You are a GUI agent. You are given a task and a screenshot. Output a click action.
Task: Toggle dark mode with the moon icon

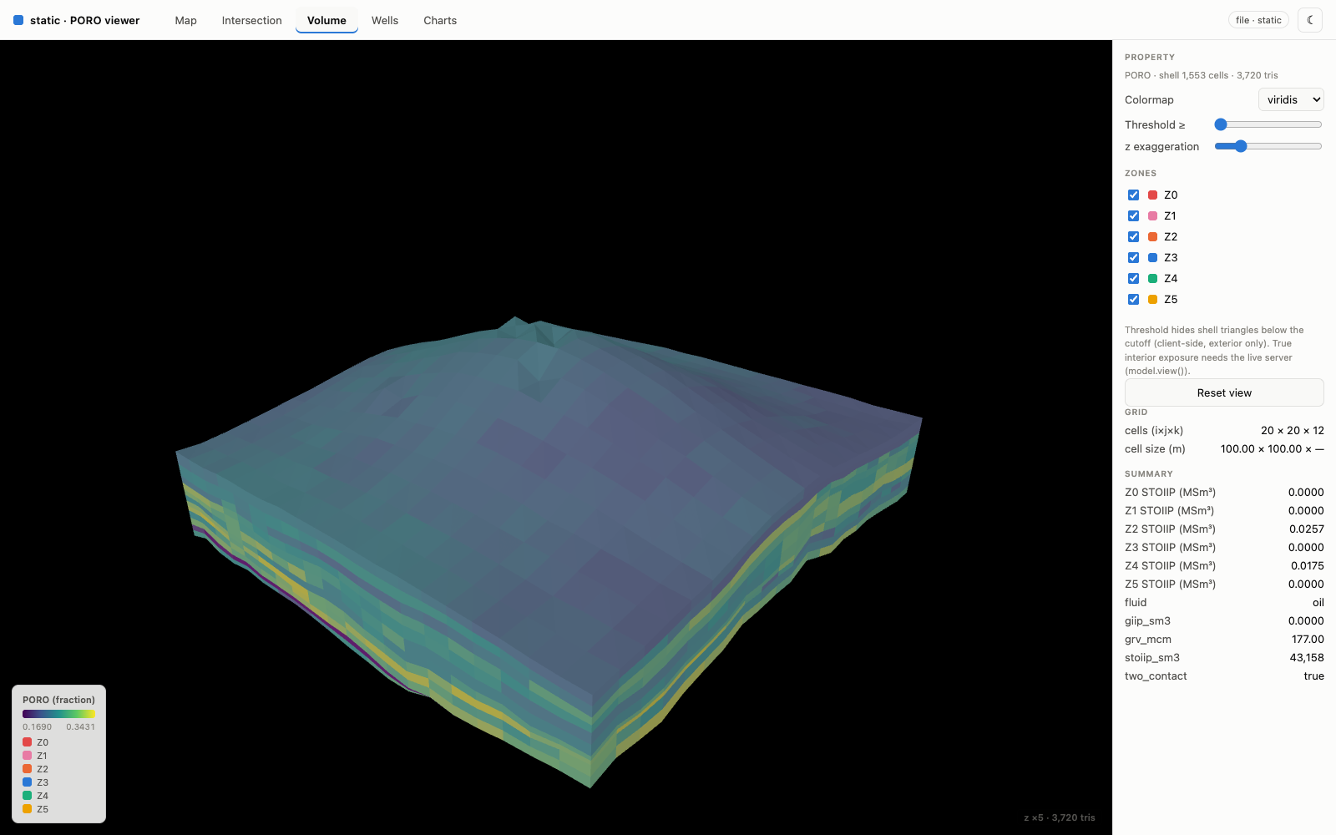click(x=1310, y=20)
